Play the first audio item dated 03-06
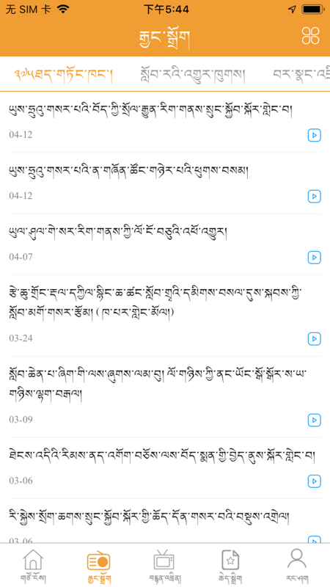330x587 pixels. click(x=315, y=481)
